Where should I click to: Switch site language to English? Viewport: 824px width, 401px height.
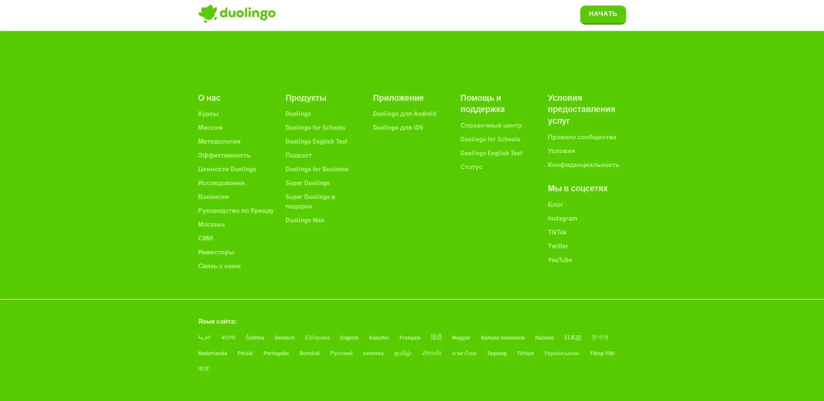[x=349, y=338]
